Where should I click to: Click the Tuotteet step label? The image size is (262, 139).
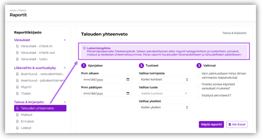(152, 65)
